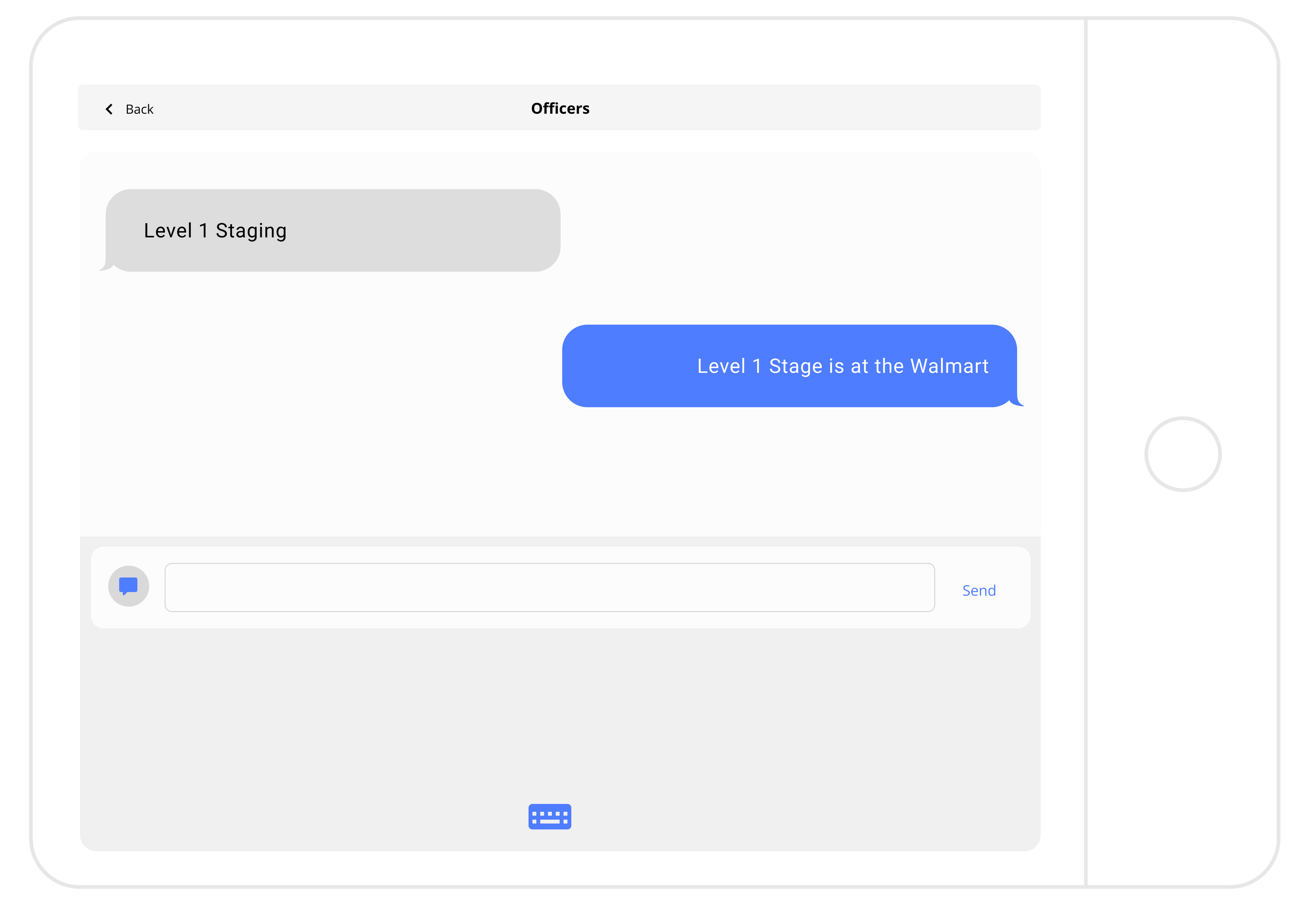This screenshot has width=1310, height=904.
Task: Show the keyboard using the blue keyboard icon
Action: (x=550, y=816)
